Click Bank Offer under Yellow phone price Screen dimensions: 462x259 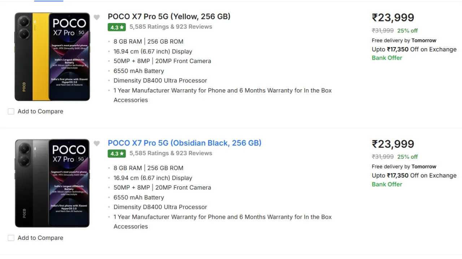387,58
